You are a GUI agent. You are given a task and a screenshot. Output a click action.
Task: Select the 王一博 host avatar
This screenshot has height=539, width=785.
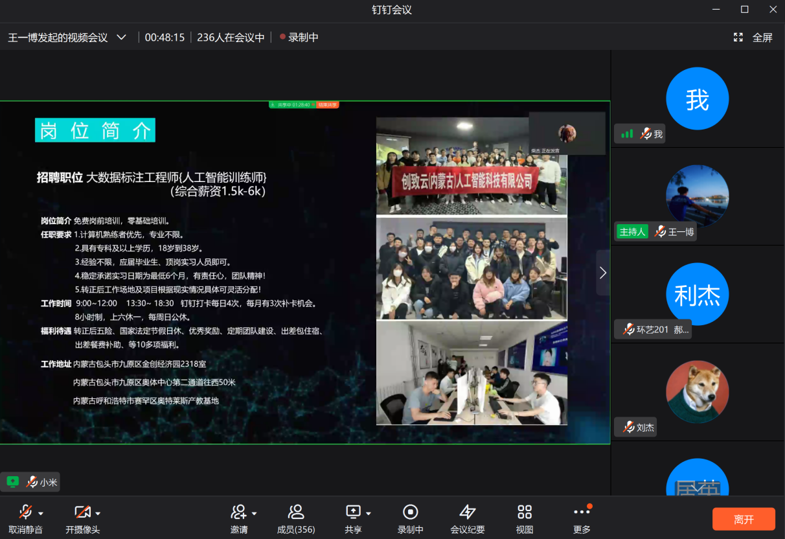point(698,196)
